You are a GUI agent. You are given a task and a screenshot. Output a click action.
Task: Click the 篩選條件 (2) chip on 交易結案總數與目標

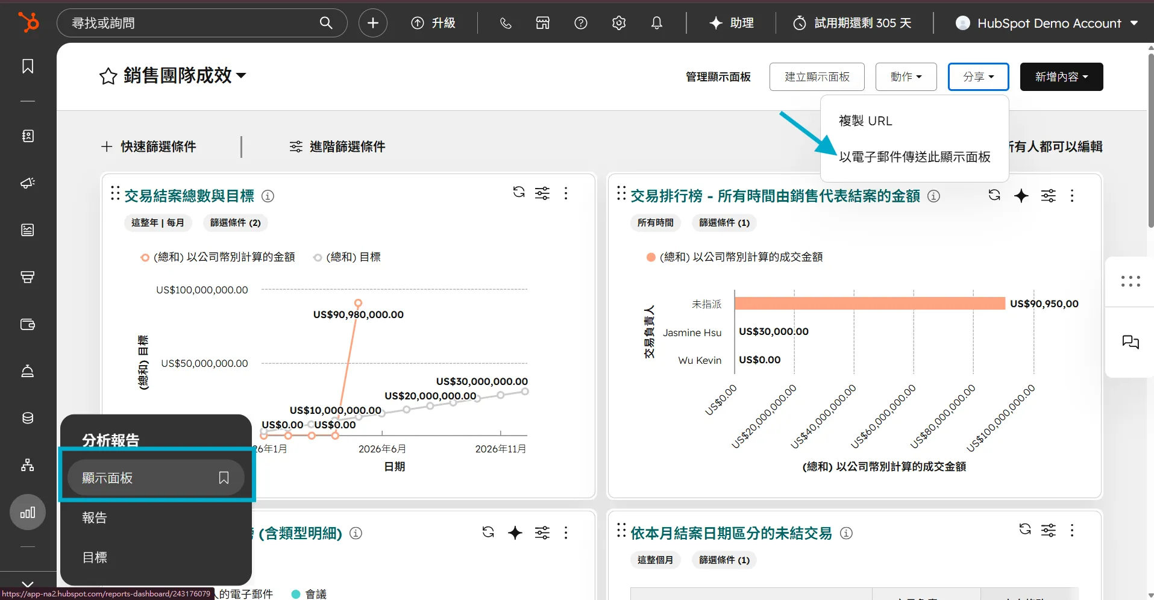click(x=236, y=223)
